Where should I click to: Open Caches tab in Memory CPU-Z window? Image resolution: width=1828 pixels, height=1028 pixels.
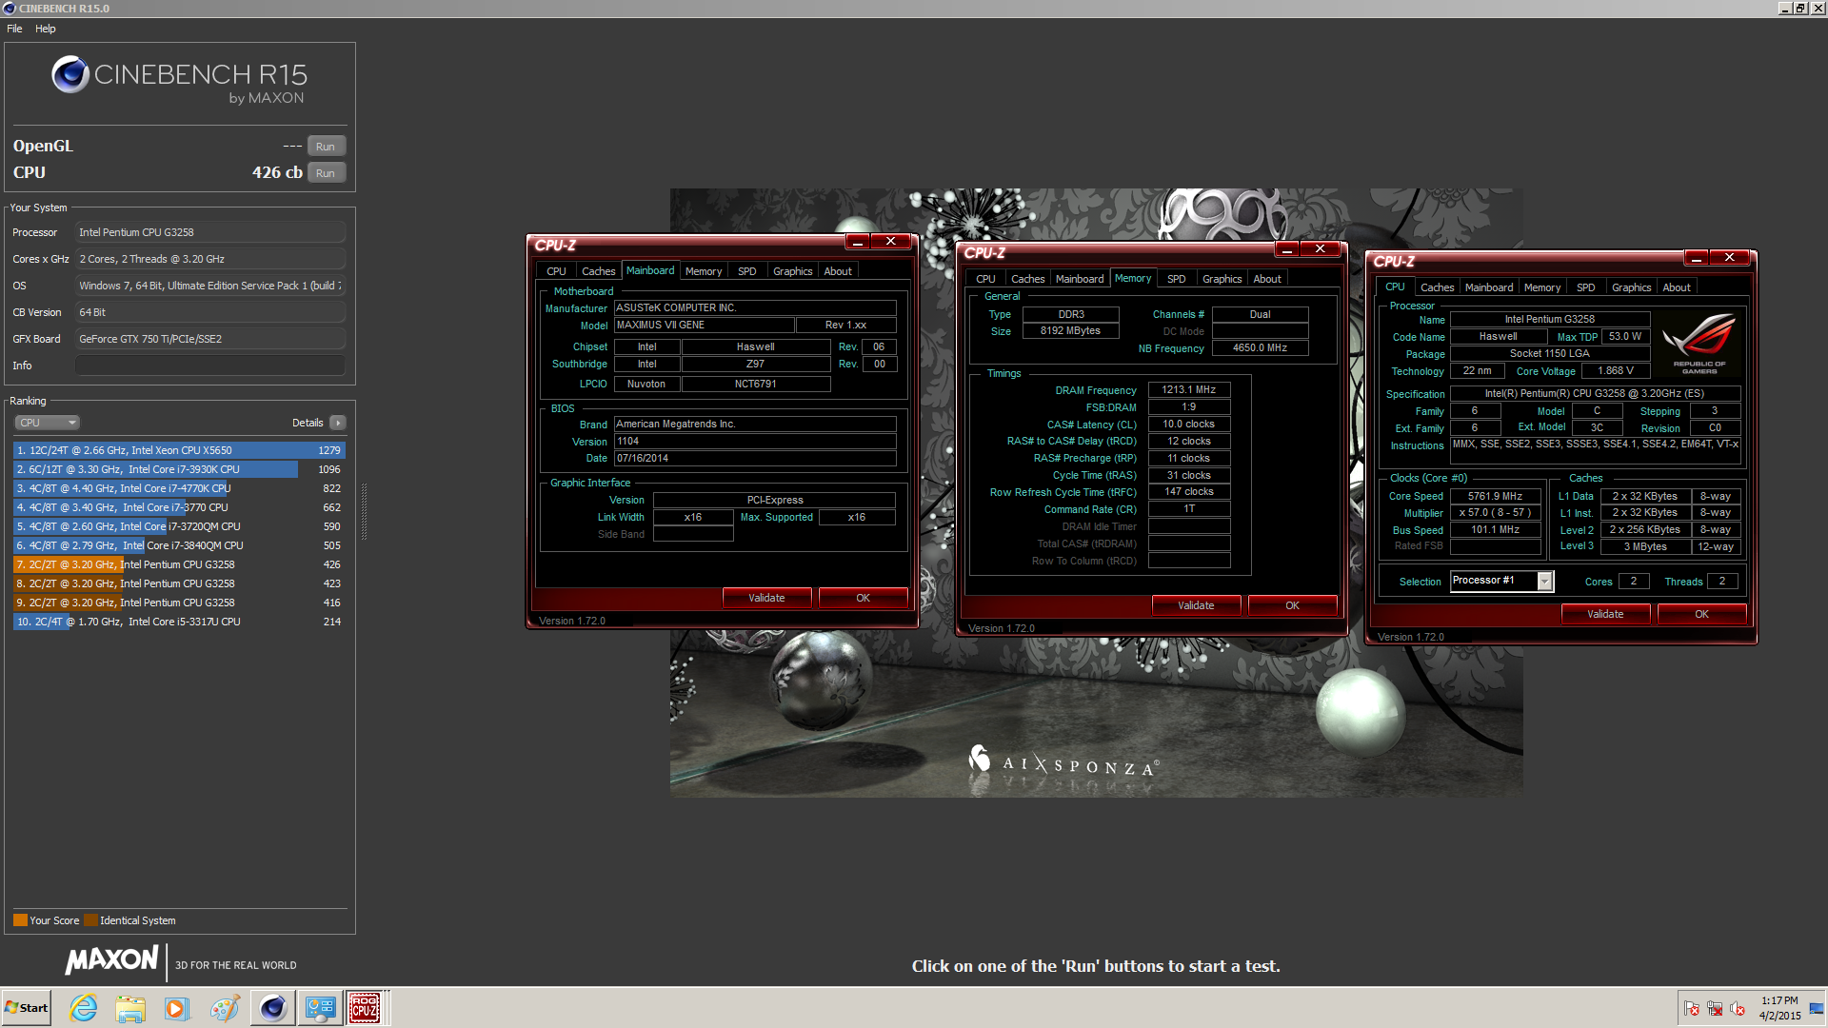click(1027, 279)
